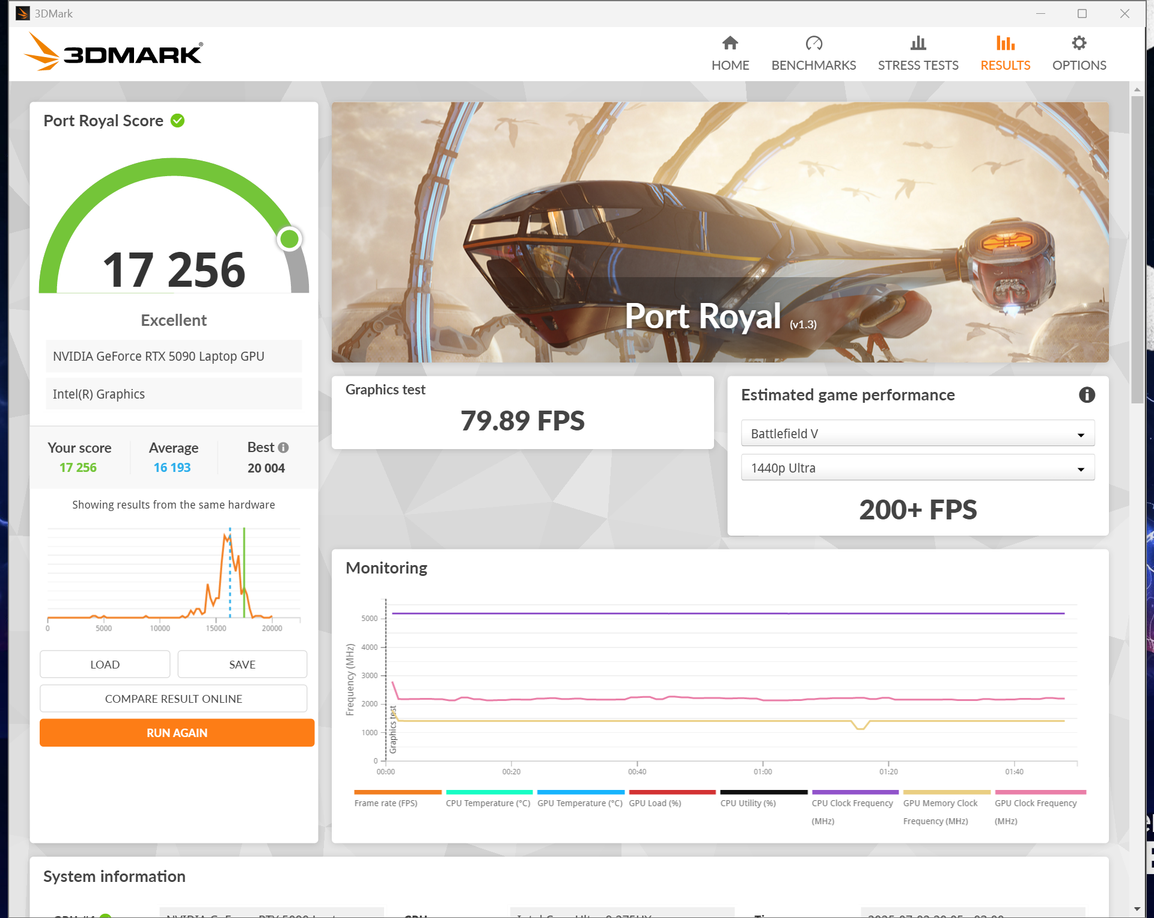Click the LOAD button
This screenshot has height=918, width=1154.
coord(105,664)
